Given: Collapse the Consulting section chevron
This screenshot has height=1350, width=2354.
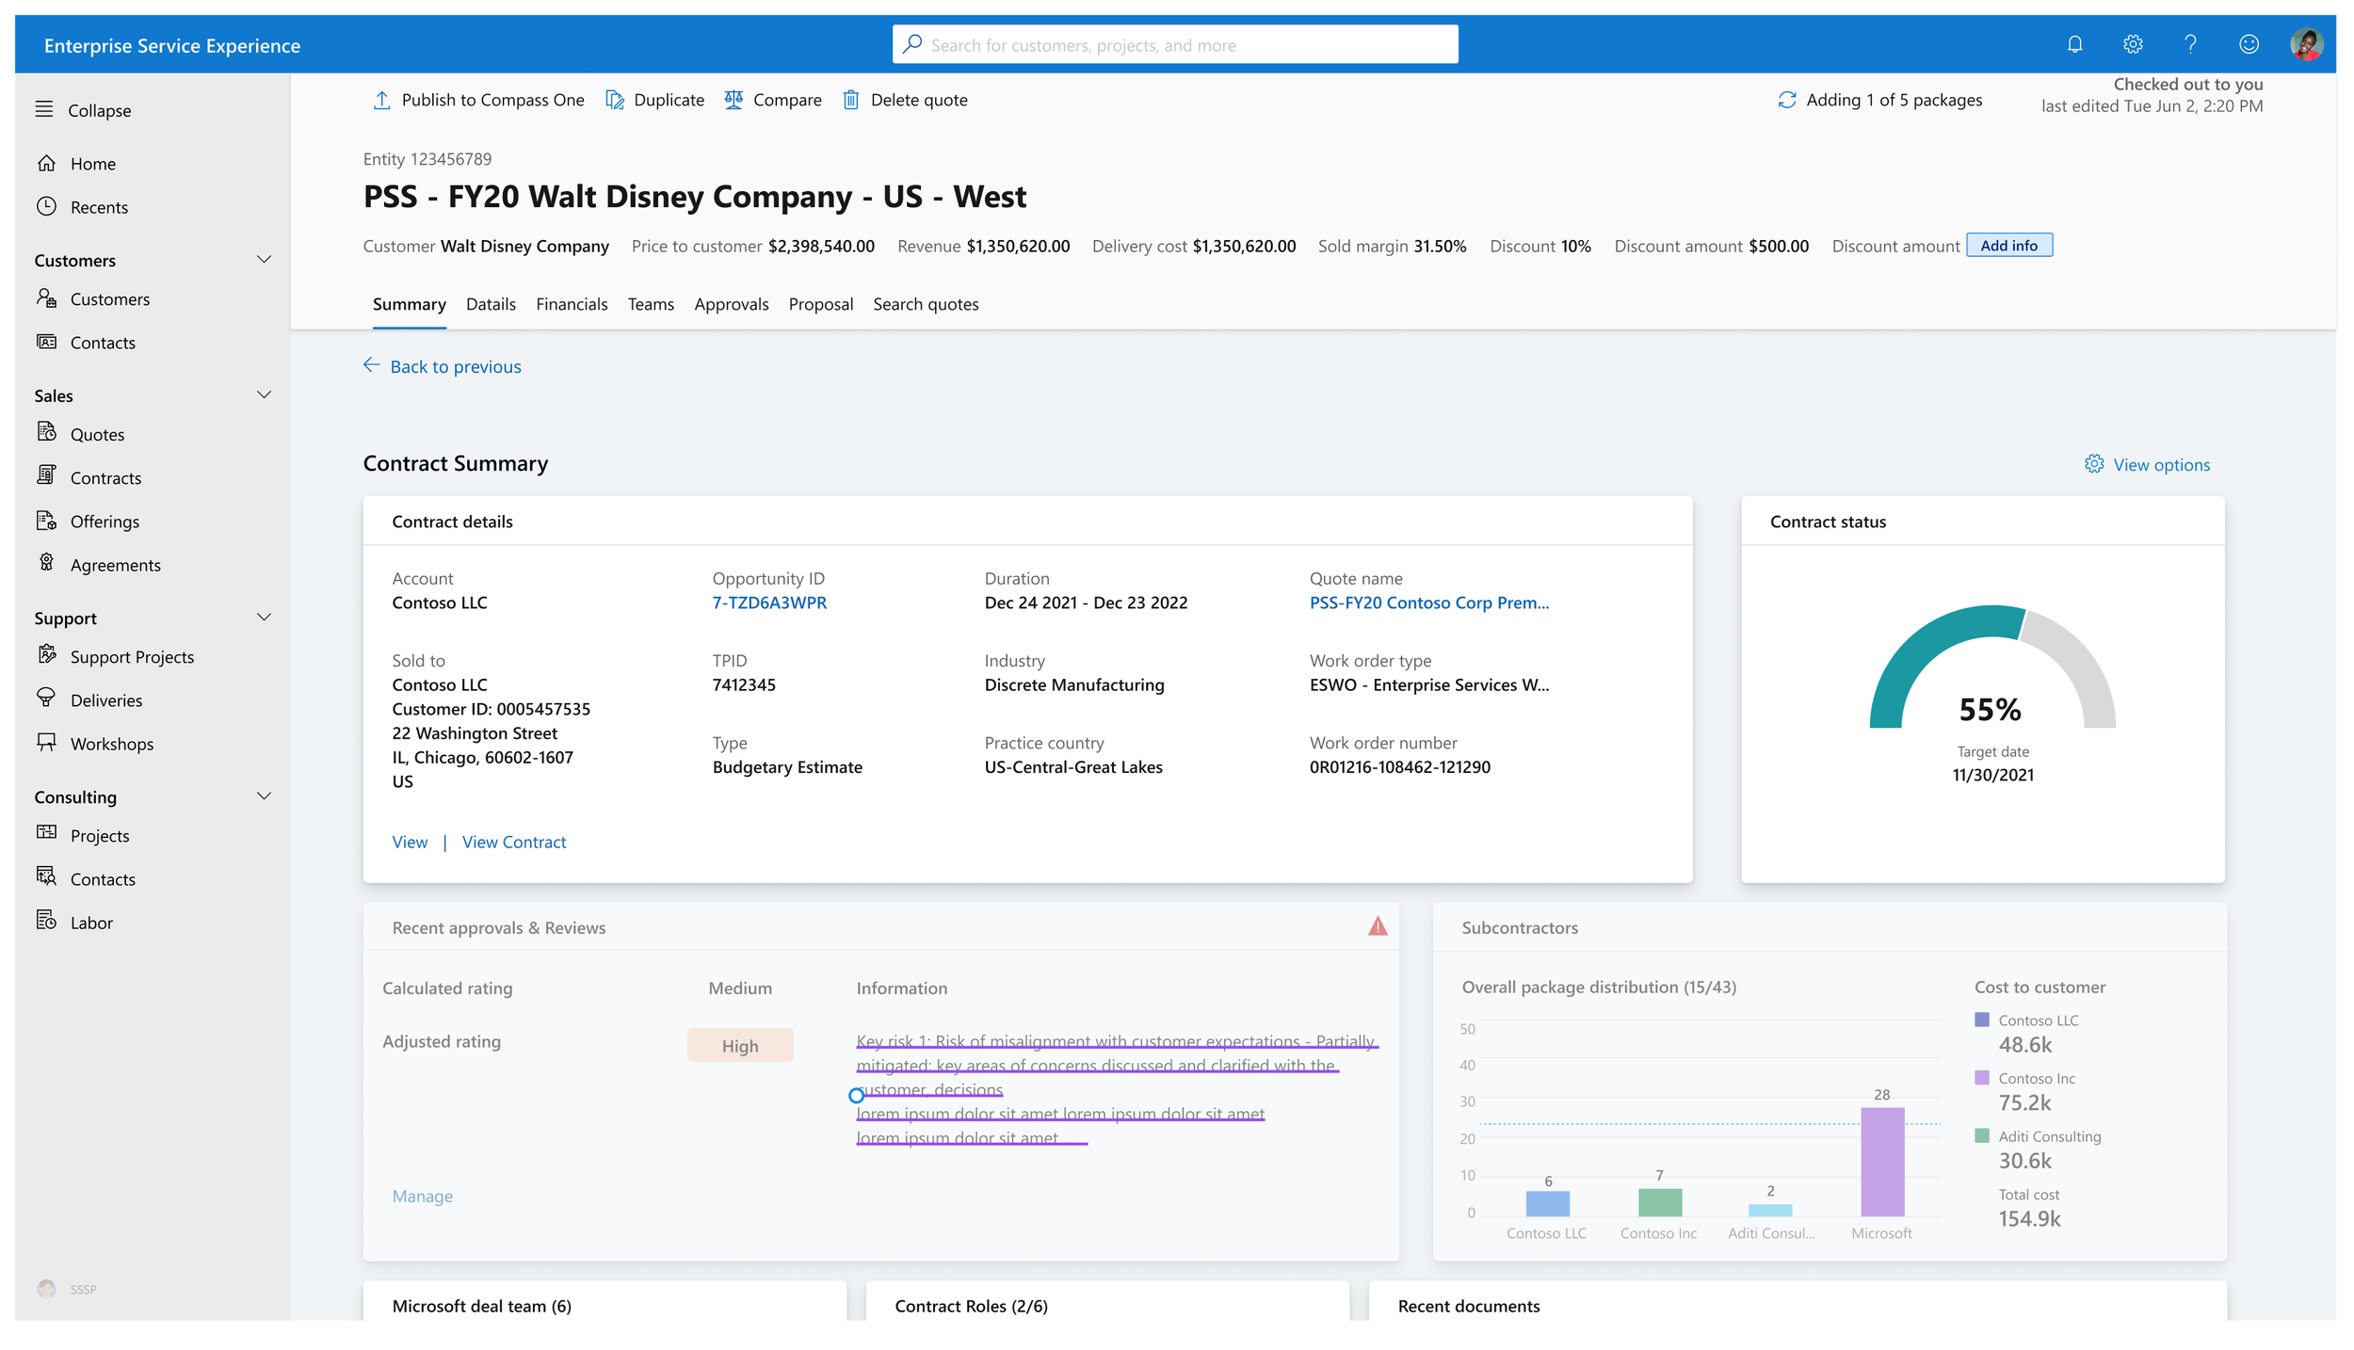Looking at the screenshot, I should (x=264, y=796).
